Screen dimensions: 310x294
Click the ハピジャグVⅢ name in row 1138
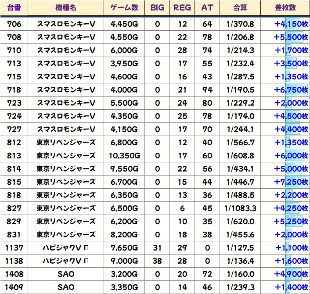point(66,261)
